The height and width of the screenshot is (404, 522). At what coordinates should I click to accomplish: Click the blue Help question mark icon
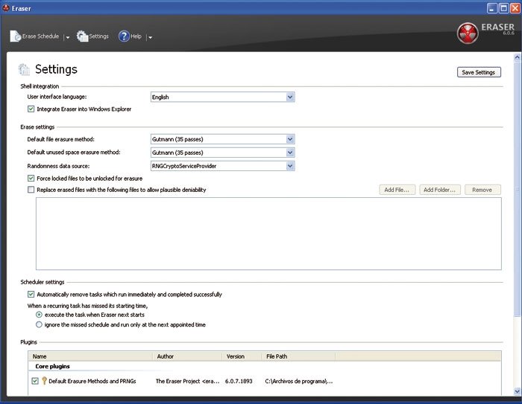click(124, 36)
